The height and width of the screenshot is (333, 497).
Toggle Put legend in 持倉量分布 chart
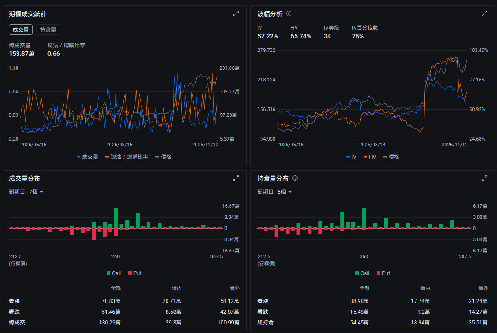tap(383, 273)
